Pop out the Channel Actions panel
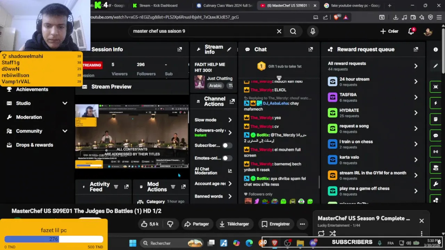The width and height of the screenshot is (445, 250). pos(232,102)
